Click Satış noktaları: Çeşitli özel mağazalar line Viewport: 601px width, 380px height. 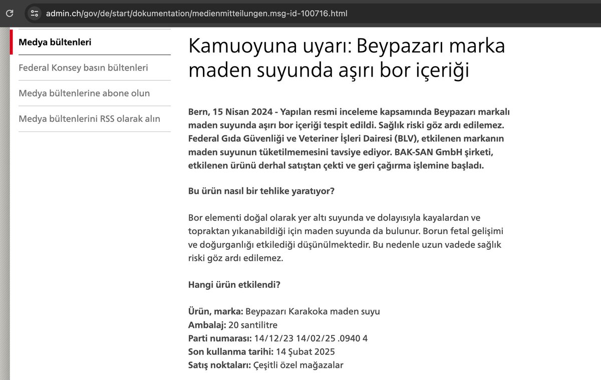[266, 365]
